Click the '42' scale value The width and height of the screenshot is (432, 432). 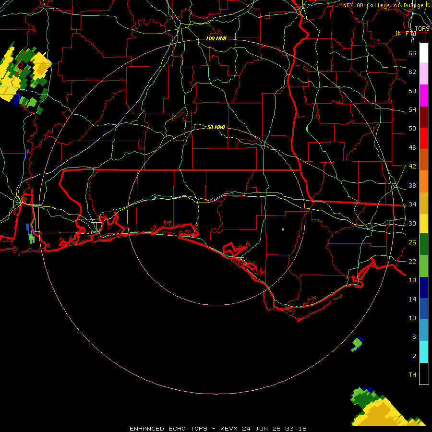pos(412,167)
